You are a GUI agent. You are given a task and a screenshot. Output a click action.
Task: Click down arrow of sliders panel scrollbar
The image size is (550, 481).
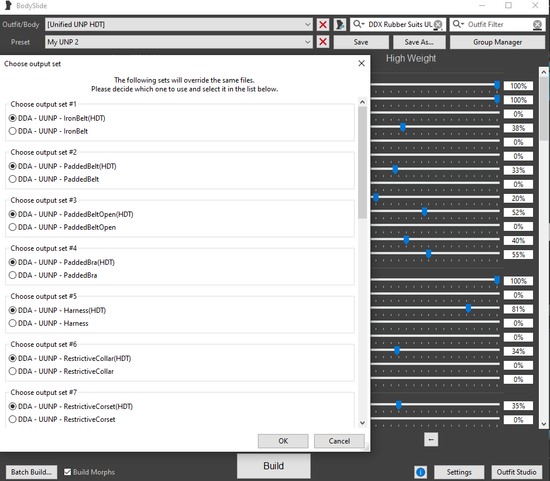(544, 424)
